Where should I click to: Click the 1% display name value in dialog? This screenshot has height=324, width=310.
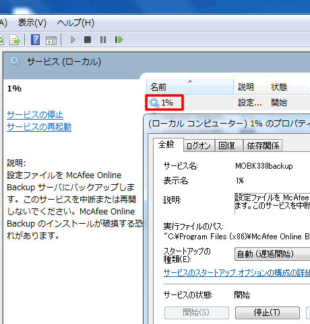tap(240, 181)
